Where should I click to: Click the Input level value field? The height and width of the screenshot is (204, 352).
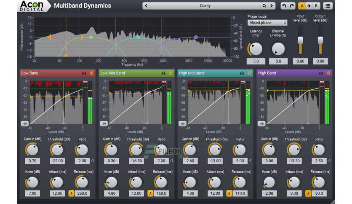300,62
